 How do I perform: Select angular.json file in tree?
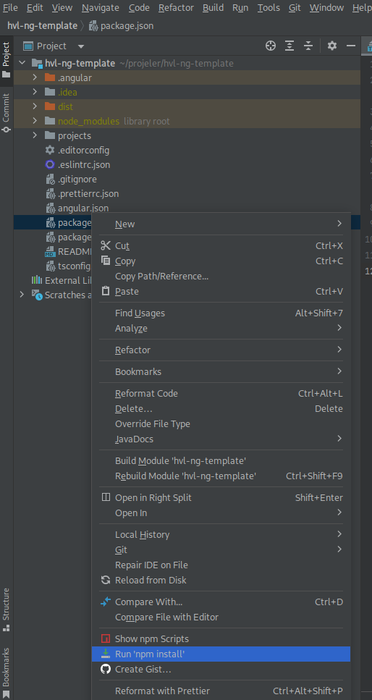pyautogui.click(x=83, y=208)
